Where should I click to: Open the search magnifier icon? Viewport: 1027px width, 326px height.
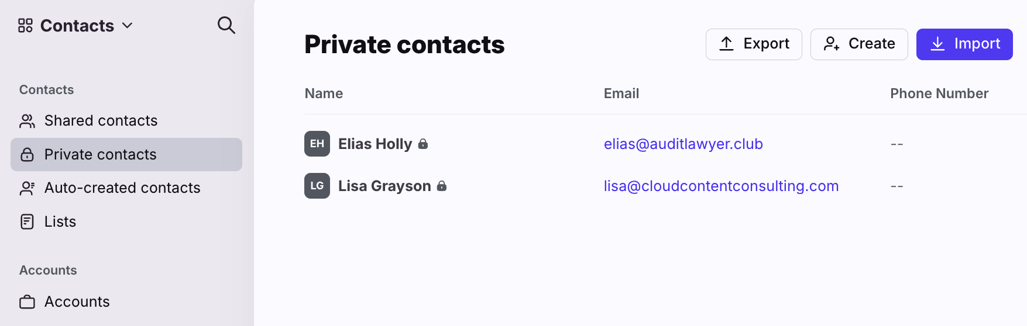[x=226, y=25]
